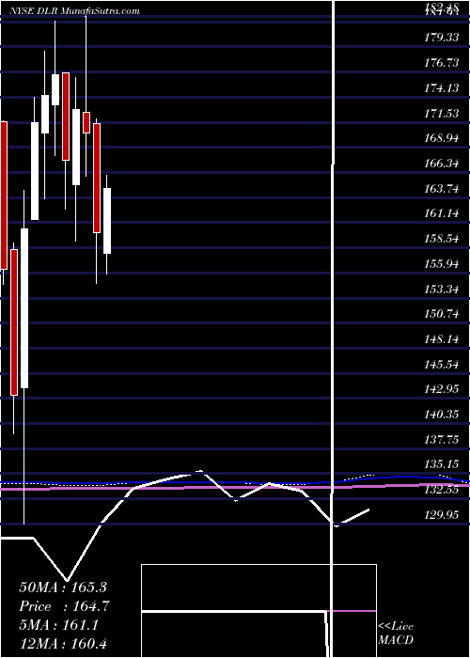Select the 132.55 price axis label

[x=440, y=490]
